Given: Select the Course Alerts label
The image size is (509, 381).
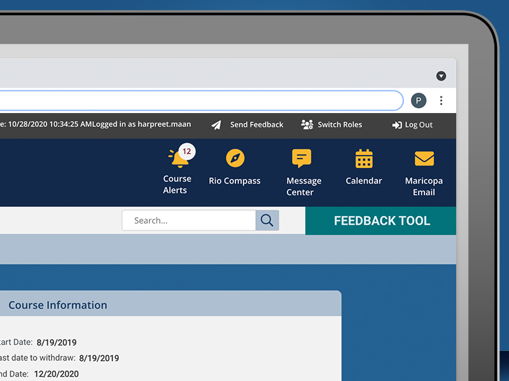Looking at the screenshot, I should coord(177,184).
